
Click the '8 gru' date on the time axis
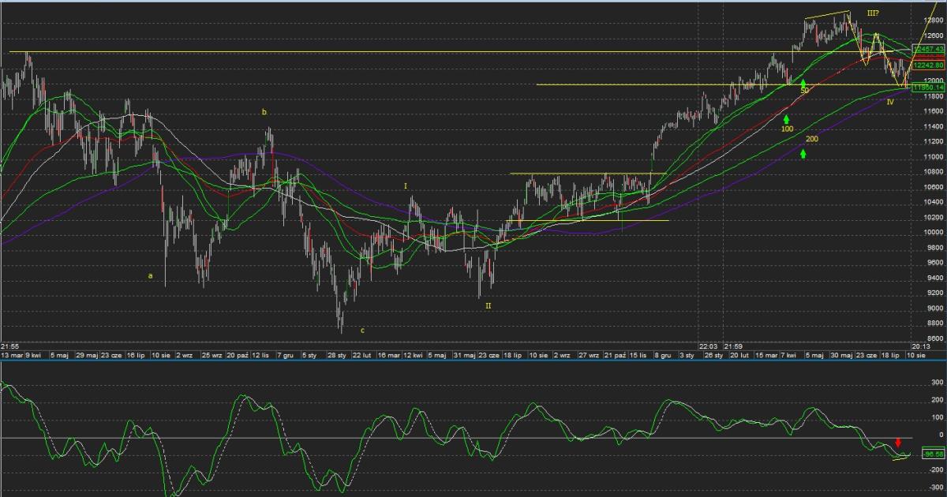tap(661, 356)
